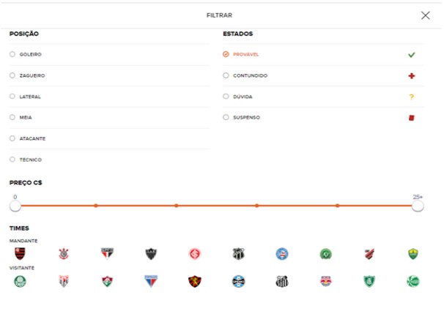The image size is (444, 314).
Task: Select the Goleiro position option
Action: tap(12, 54)
